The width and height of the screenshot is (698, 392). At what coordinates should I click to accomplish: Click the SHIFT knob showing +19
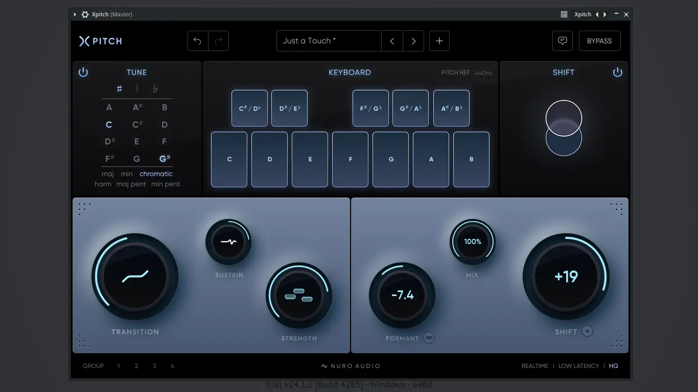566,277
